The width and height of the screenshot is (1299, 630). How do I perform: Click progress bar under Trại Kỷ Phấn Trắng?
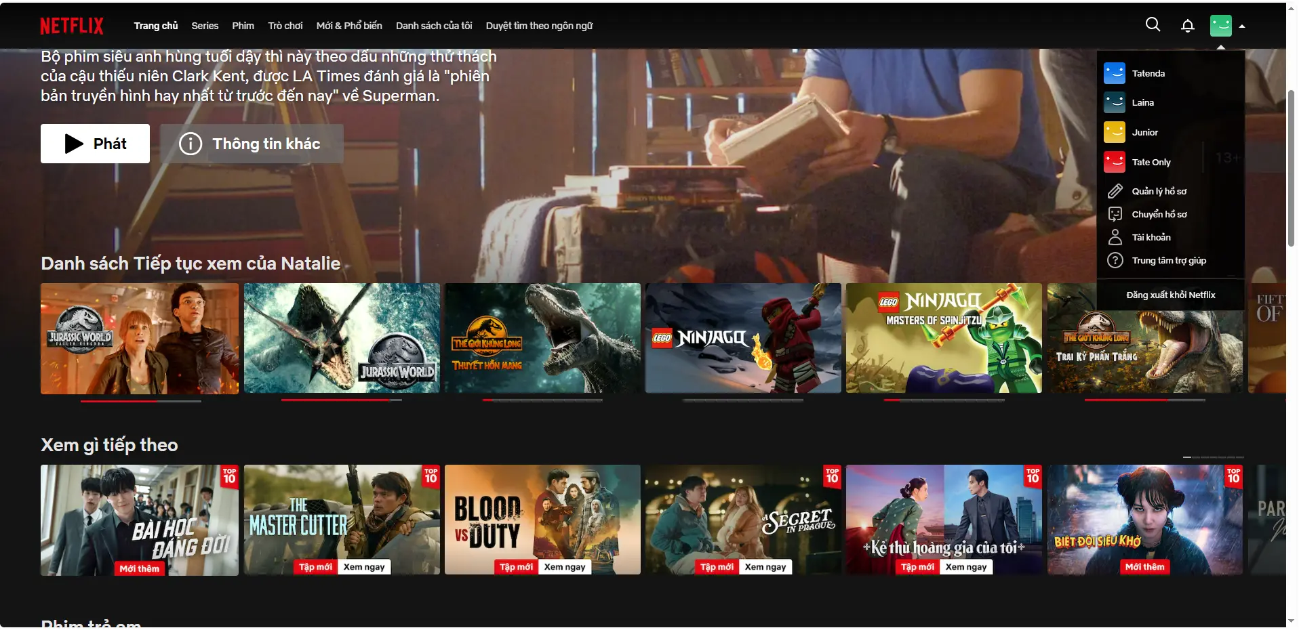pyautogui.click(x=1145, y=400)
